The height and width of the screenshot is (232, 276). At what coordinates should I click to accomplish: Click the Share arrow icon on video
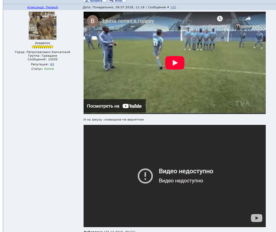pos(248,19)
